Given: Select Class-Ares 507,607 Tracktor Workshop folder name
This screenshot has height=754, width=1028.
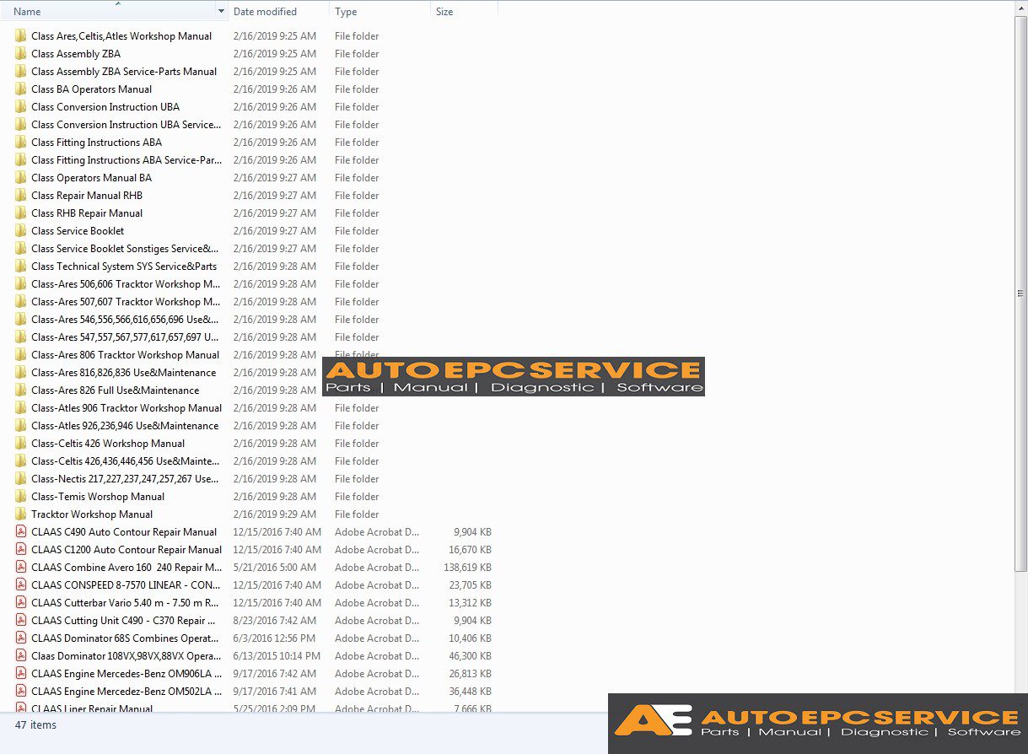Looking at the screenshot, I should tap(126, 302).
